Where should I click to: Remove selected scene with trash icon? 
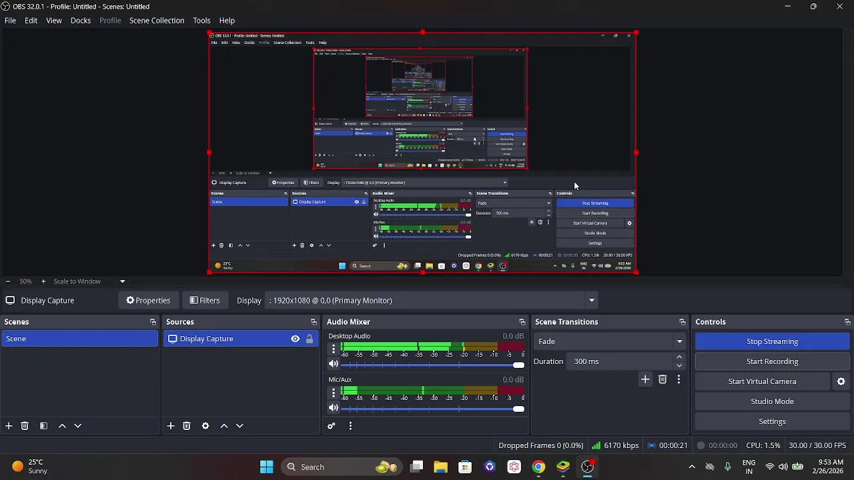click(x=25, y=426)
